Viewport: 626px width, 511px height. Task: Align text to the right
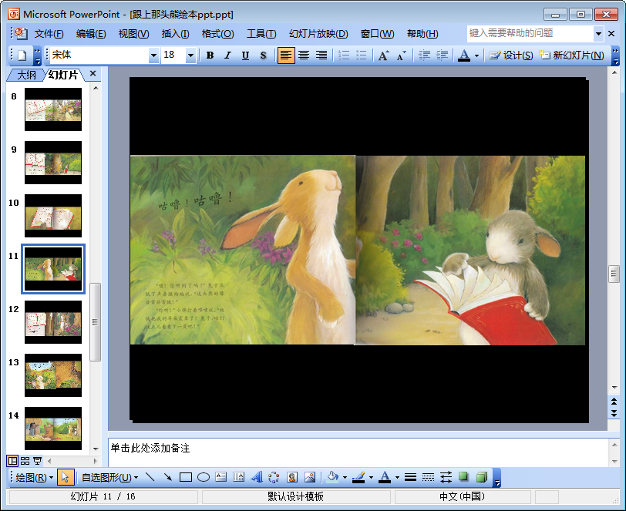(x=321, y=55)
